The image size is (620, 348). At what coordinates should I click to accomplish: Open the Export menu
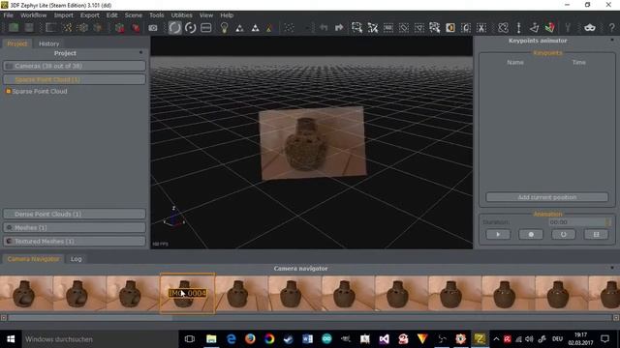[x=90, y=15]
